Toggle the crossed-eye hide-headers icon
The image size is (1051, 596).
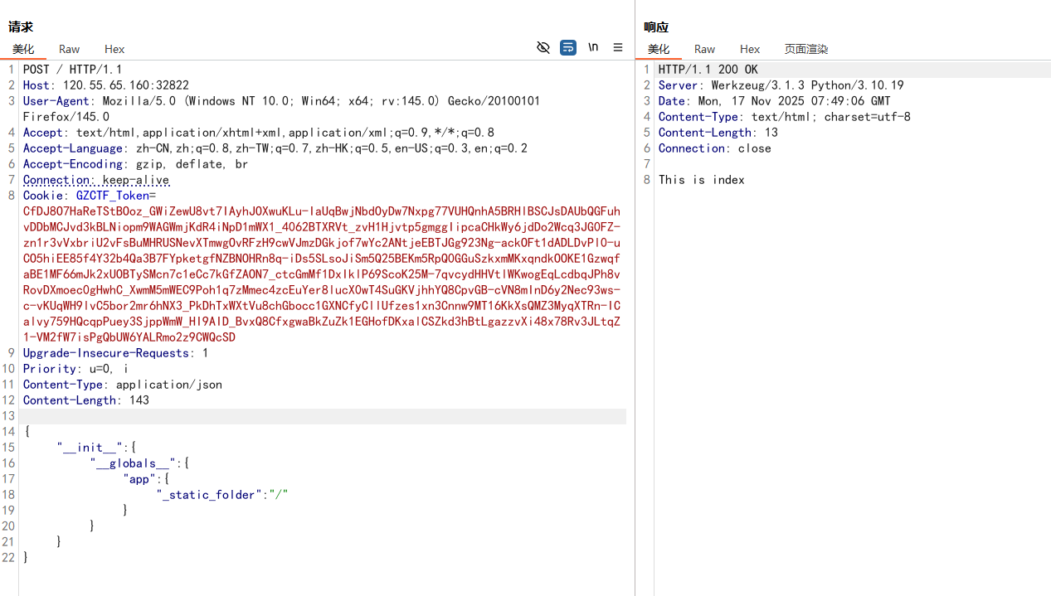[543, 48]
